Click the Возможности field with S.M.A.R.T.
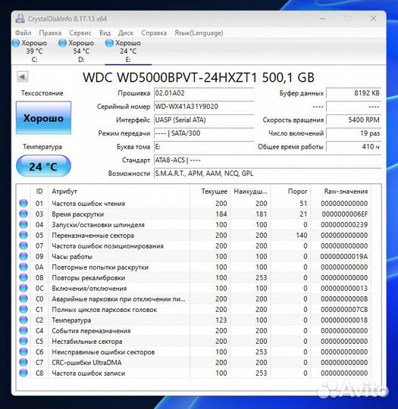 click(268, 173)
